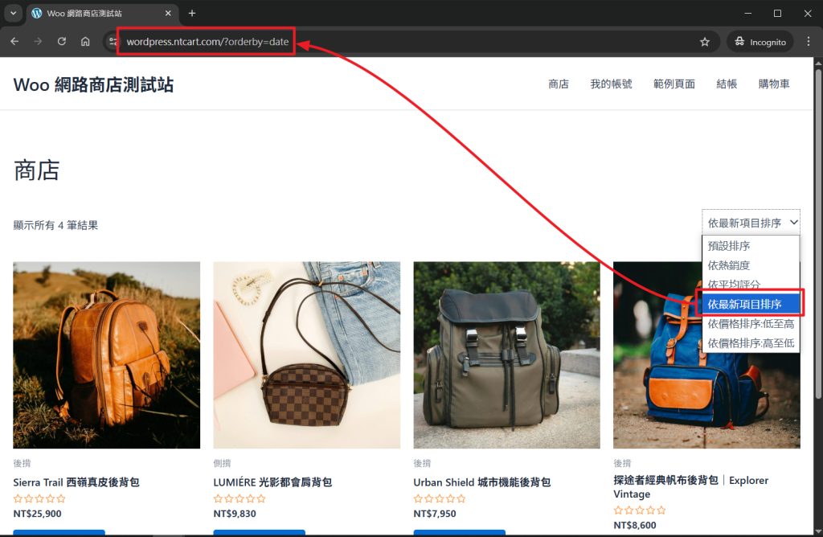Click the browser forward arrow
Screen dimensions: 823x537
pos(38,42)
